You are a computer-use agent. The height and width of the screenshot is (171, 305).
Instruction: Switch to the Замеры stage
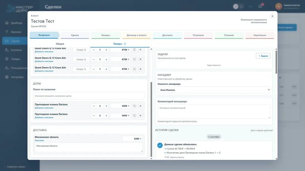[106, 35]
